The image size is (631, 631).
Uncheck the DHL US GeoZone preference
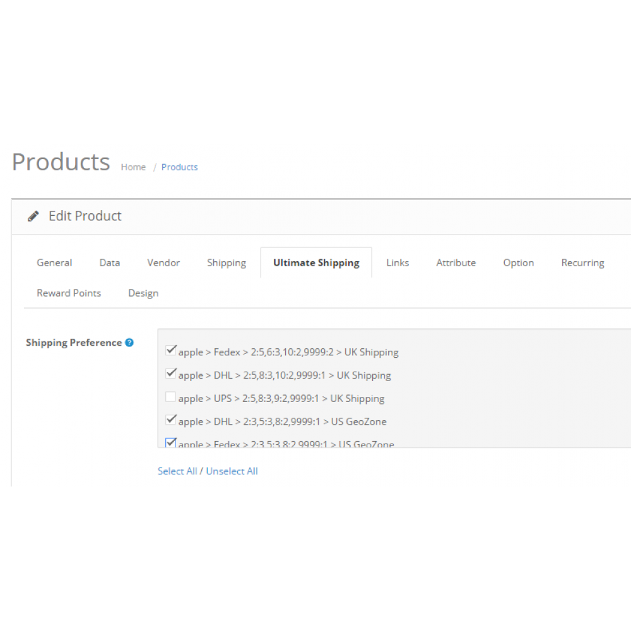(170, 419)
